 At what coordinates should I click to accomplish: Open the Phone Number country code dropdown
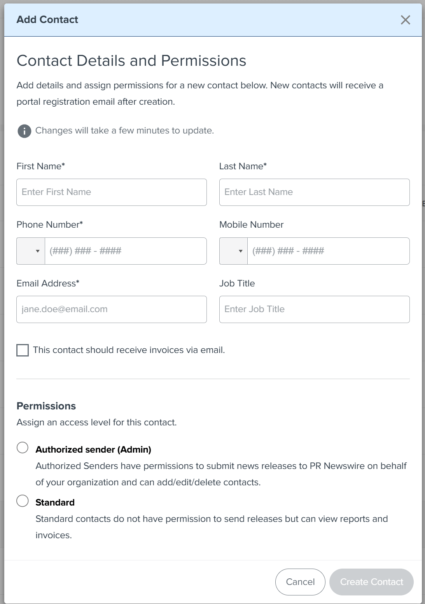tap(31, 251)
